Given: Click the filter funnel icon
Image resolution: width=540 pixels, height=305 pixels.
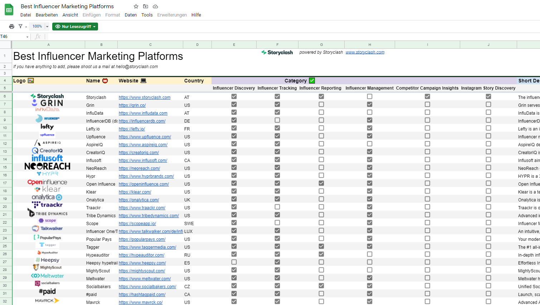Looking at the screenshot, I should (x=21, y=27).
